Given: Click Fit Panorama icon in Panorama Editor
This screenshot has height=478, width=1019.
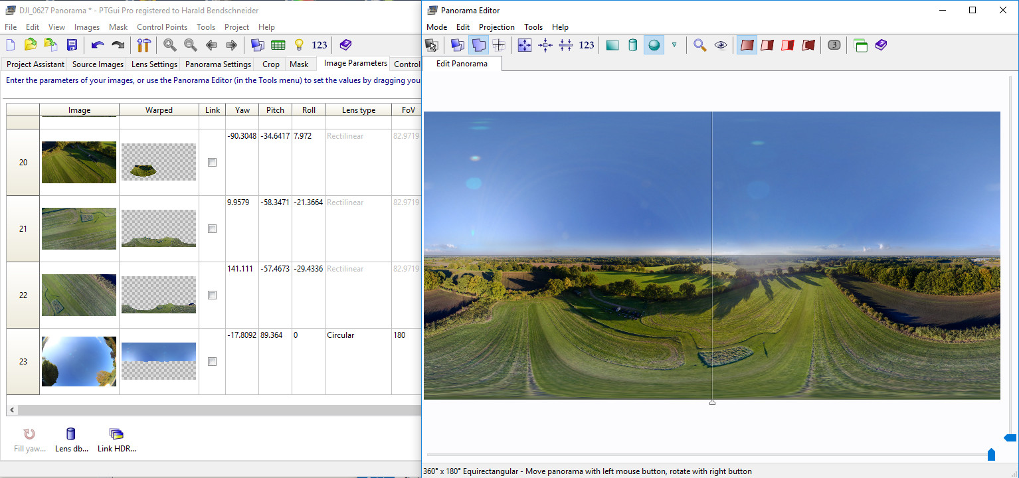Looking at the screenshot, I should pos(525,45).
